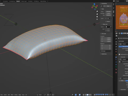The width and height of the screenshot is (128, 96).
Task: Open the XYZ Euler rotation mode dropdown
Action: click(x=106, y=51)
